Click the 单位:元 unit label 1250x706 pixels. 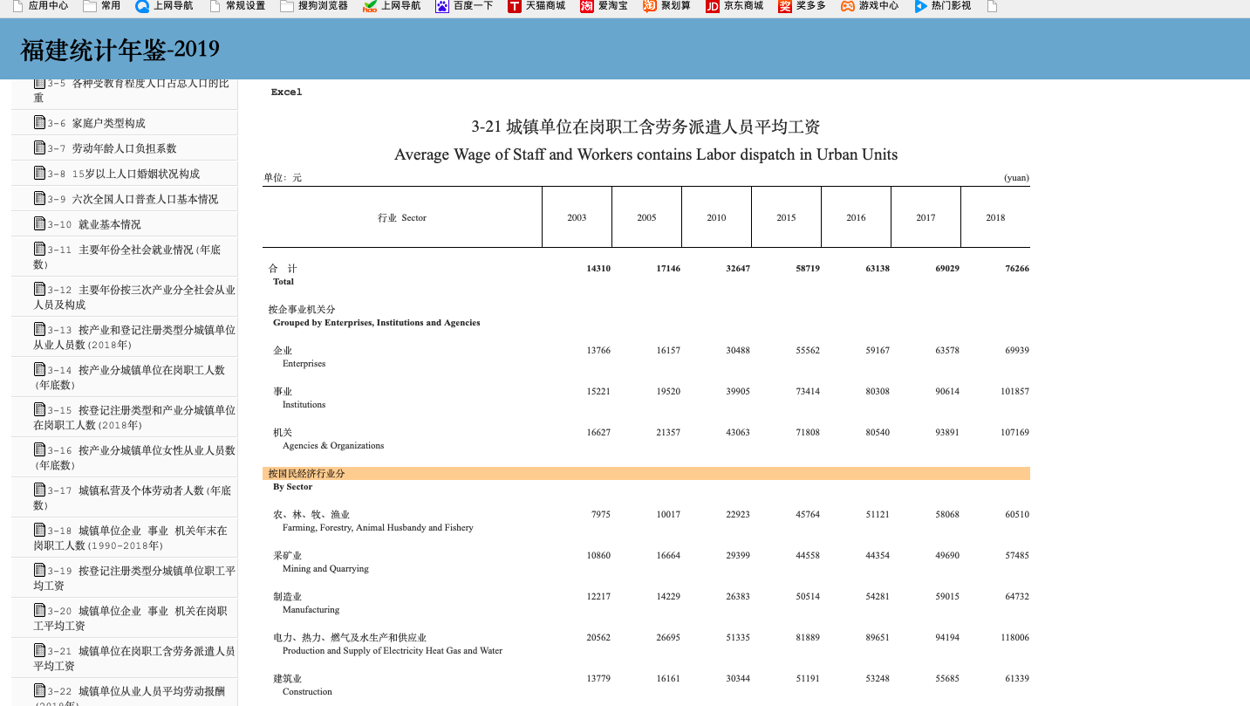coord(283,178)
